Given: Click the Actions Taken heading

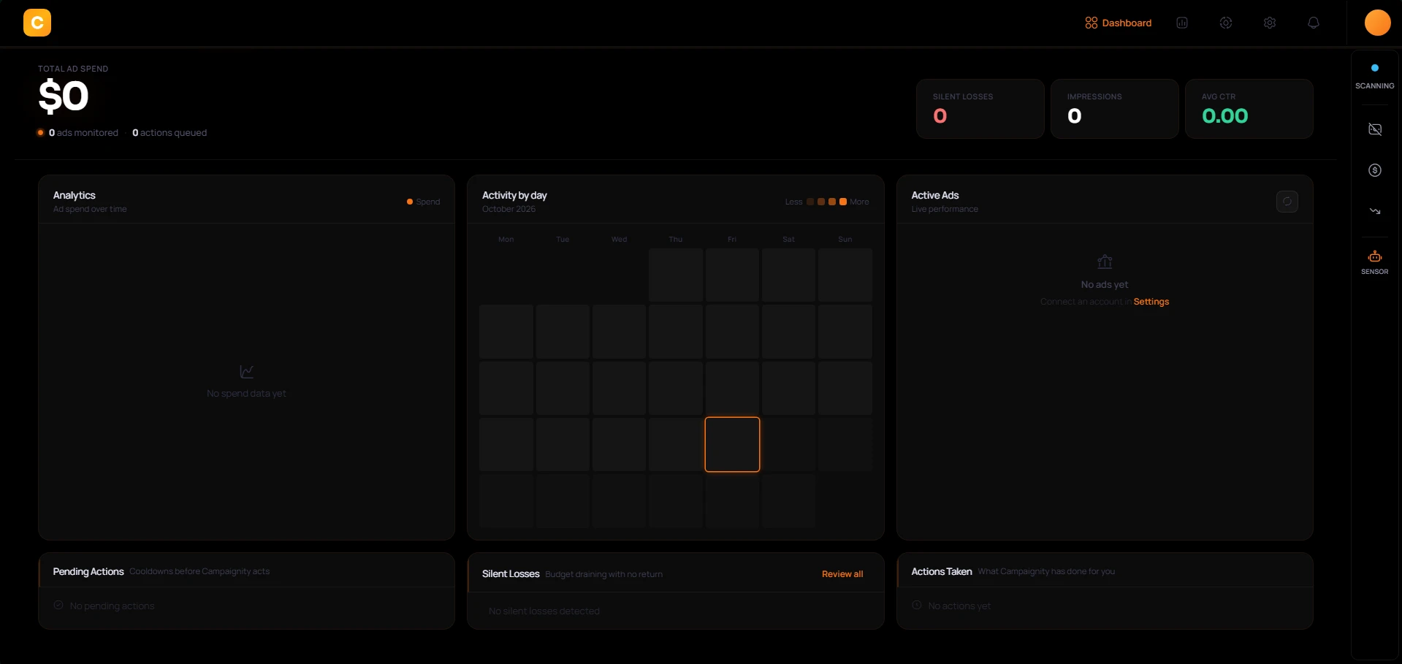Looking at the screenshot, I should [x=942, y=571].
